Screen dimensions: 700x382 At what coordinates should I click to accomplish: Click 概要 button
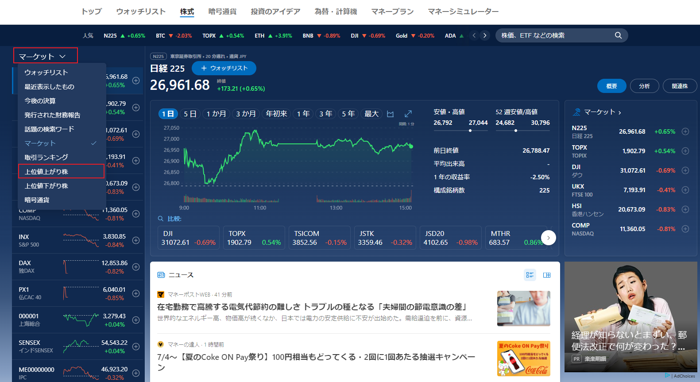[x=612, y=86]
